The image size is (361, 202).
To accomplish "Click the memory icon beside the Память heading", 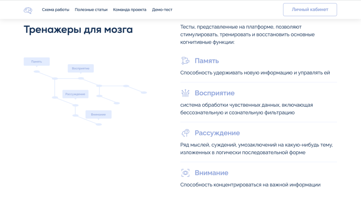I will tap(185, 61).
